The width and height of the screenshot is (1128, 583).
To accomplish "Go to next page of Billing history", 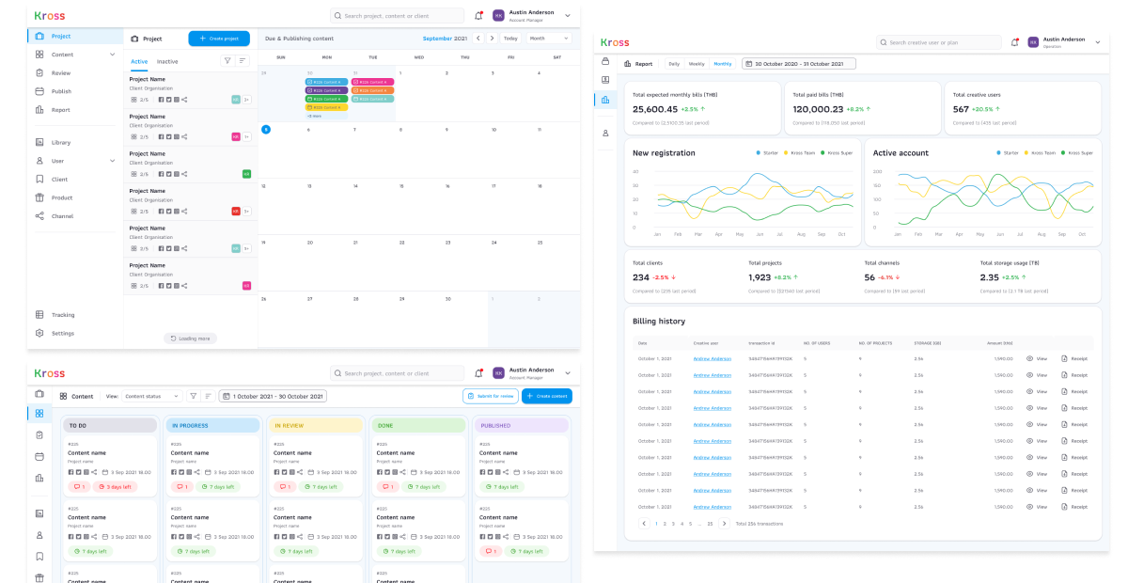I will point(724,523).
